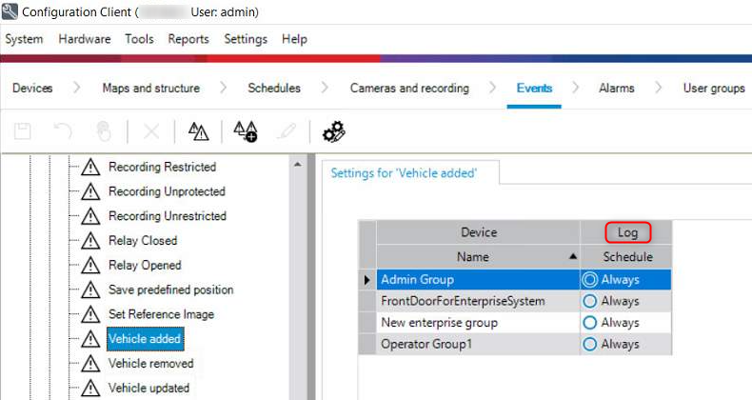Click chevron after Devices breadcrumb
This screenshot has height=400, width=752.
(x=75, y=89)
